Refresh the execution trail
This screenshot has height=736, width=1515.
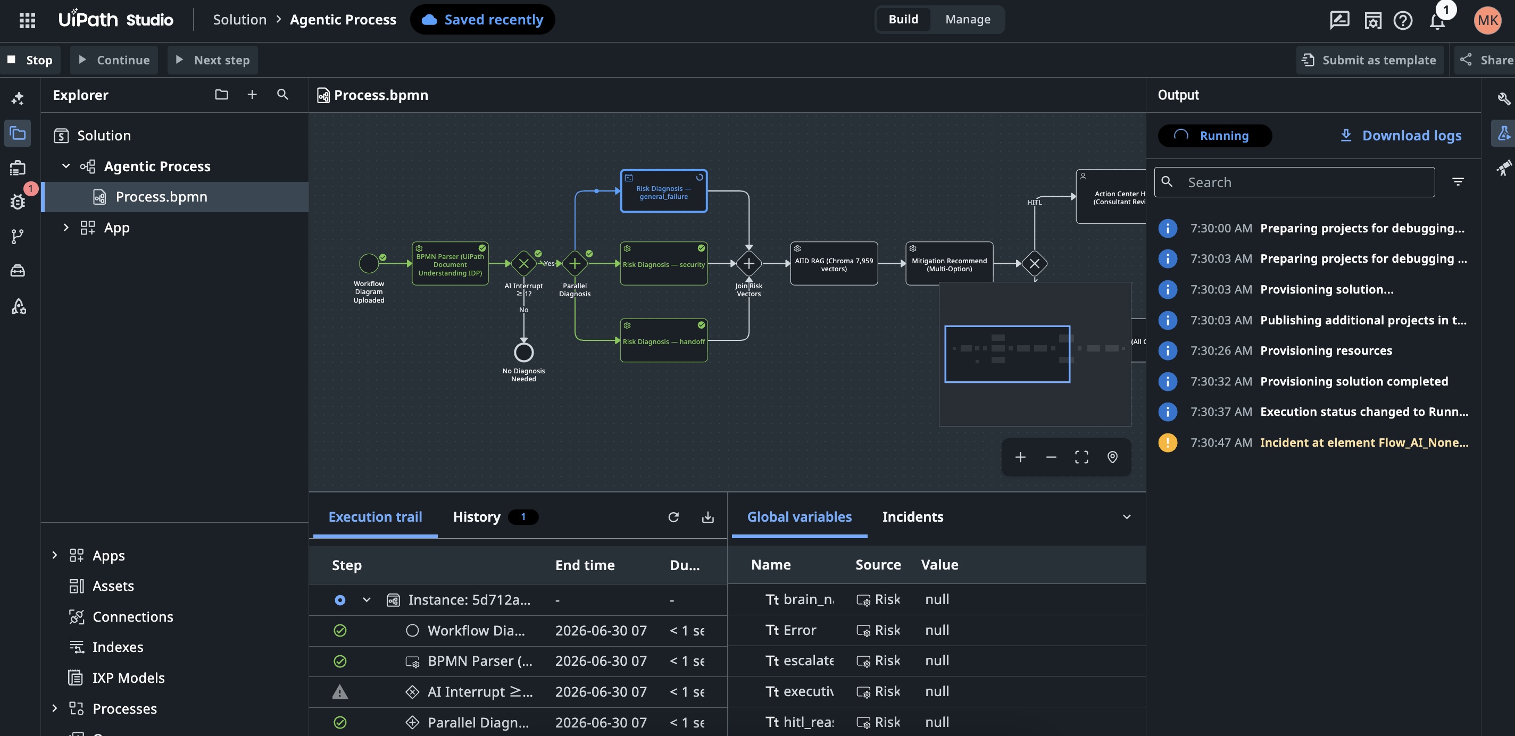pos(673,517)
